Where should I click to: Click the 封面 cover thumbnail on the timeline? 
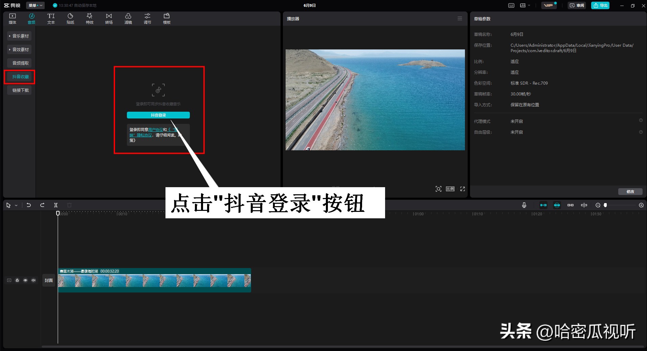48,280
